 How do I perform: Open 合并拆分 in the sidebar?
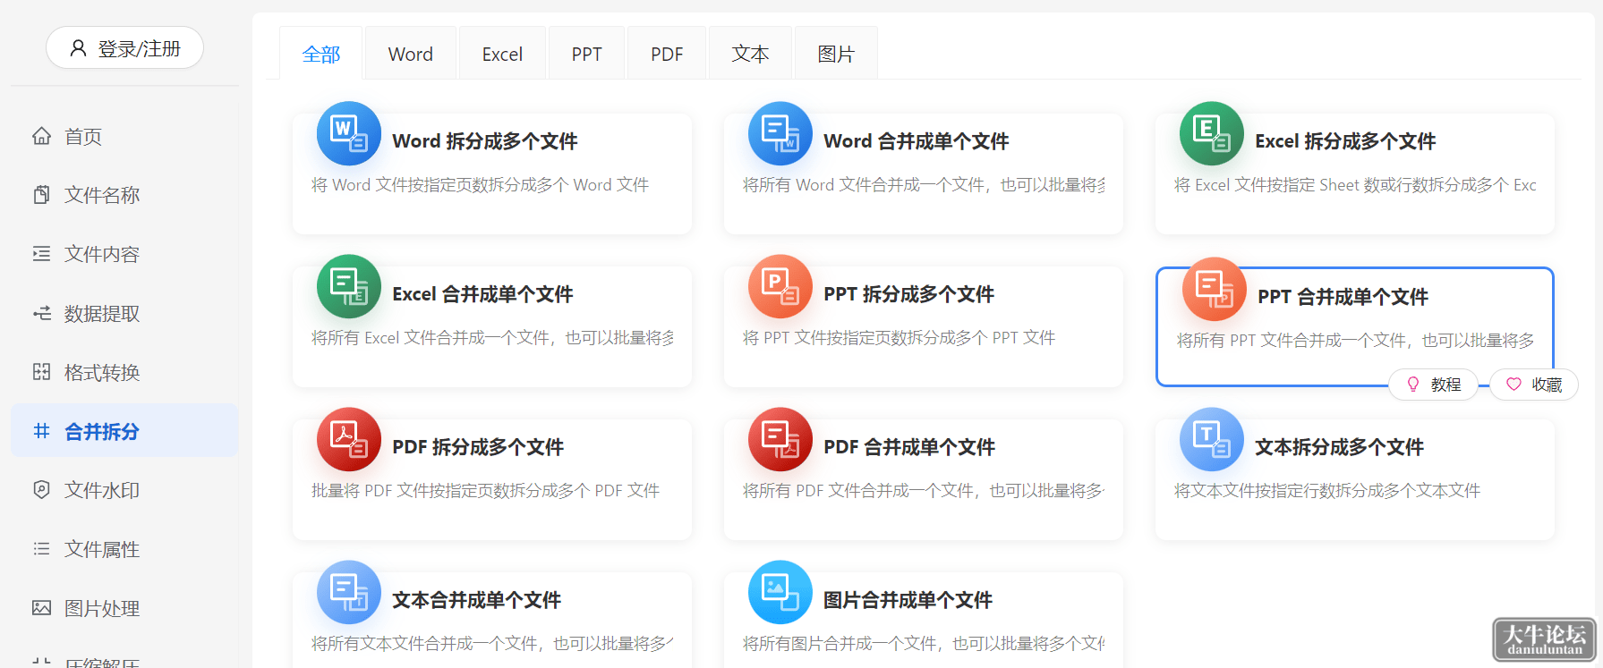tap(124, 431)
